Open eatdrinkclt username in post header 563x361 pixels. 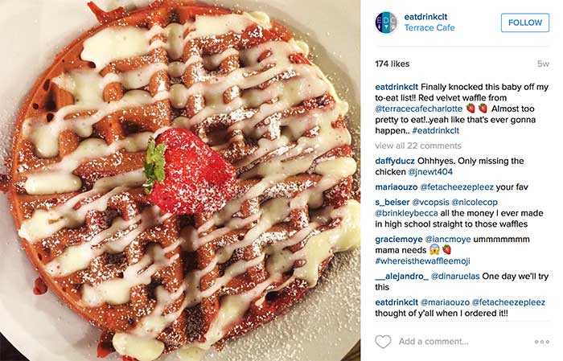[425, 17]
